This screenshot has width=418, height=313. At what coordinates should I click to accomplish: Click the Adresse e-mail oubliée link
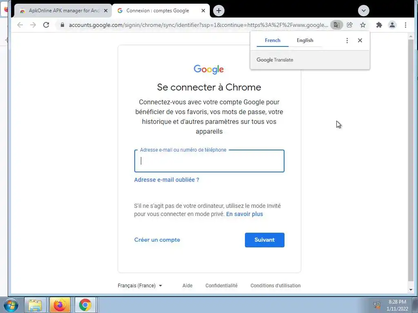tap(167, 180)
